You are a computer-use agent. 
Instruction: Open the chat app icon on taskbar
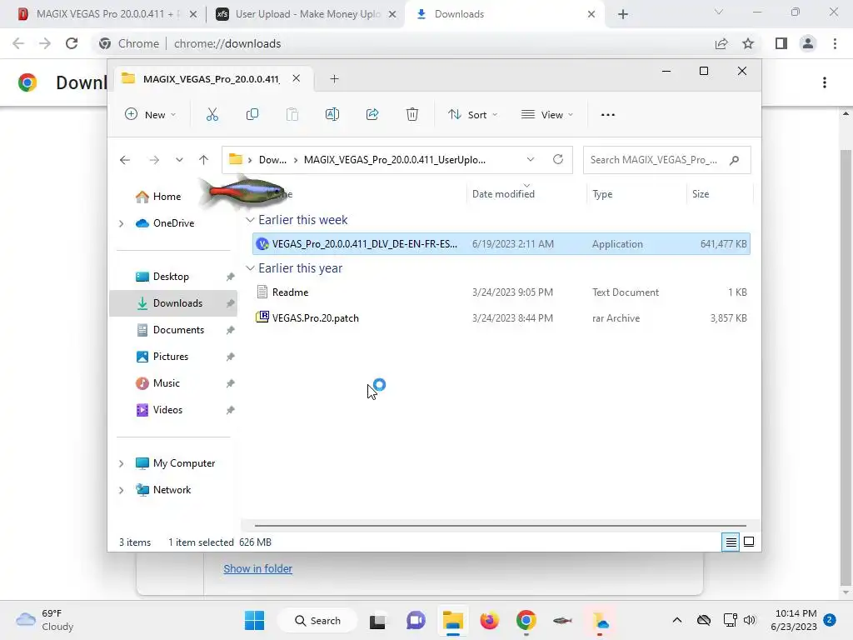[416, 620]
